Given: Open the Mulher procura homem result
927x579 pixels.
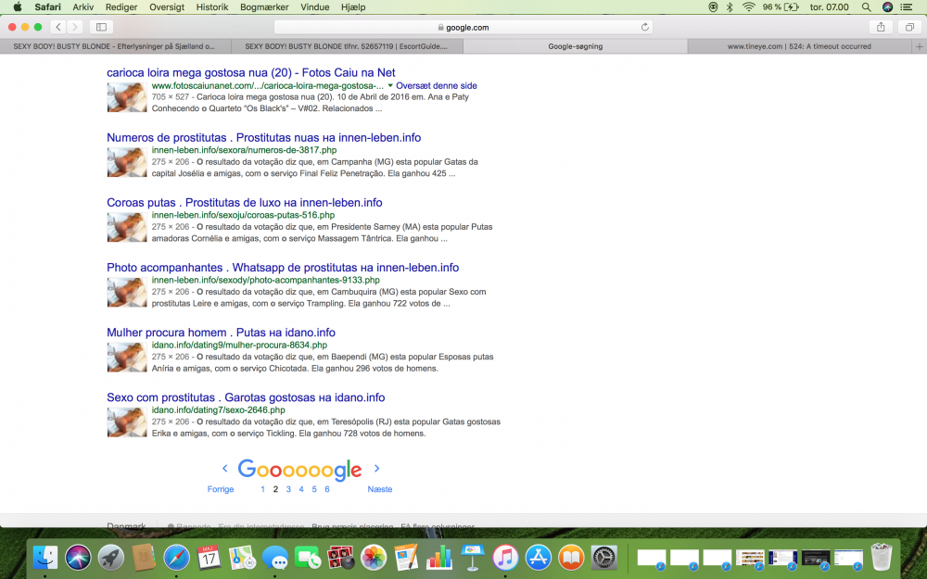Looking at the screenshot, I should (221, 333).
